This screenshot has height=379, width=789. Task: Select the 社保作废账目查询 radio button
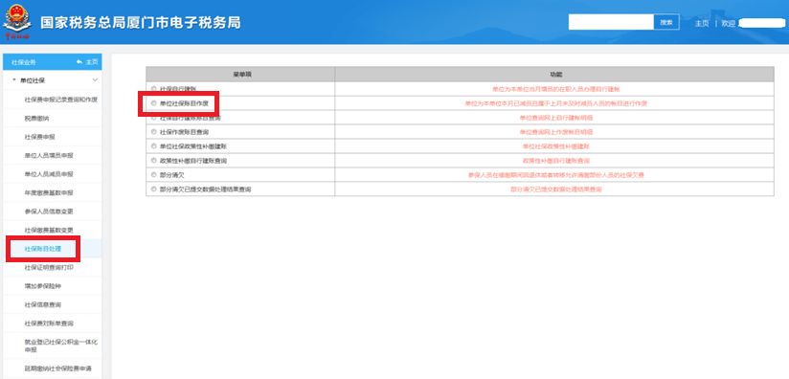click(x=154, y=132)
